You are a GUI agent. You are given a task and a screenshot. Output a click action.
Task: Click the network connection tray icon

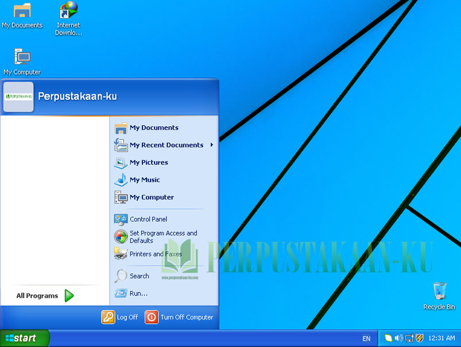(x=409, y=338)
